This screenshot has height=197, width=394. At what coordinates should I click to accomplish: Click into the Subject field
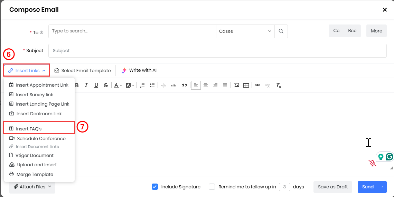(x=217, y=50)
